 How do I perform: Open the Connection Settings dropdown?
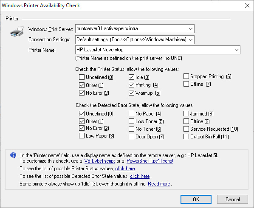click(x=190, y=39)
